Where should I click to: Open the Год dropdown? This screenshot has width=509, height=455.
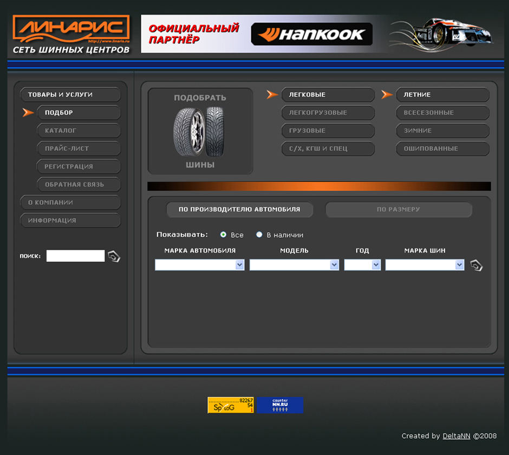(362, 265)
